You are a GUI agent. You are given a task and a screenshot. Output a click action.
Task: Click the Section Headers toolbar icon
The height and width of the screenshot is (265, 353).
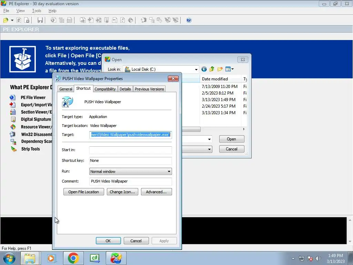pyautogui.click(x=70, y=20)
